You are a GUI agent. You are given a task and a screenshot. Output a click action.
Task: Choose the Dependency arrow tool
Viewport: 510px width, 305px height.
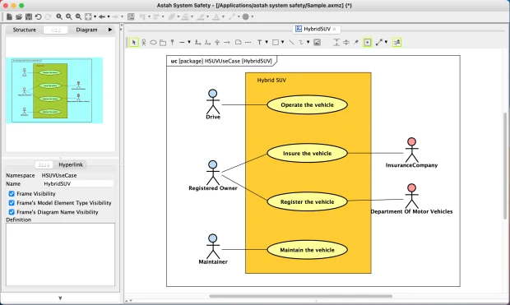[x=227, y=42]
